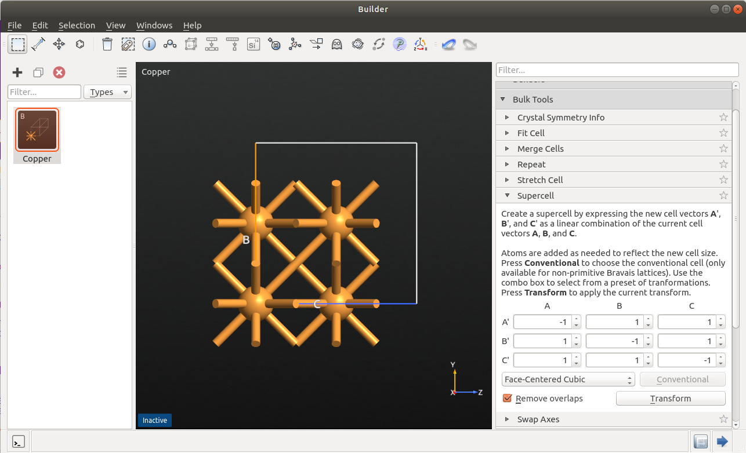Toggle the Remove overlaps checkbox

[x=508, y=399]
